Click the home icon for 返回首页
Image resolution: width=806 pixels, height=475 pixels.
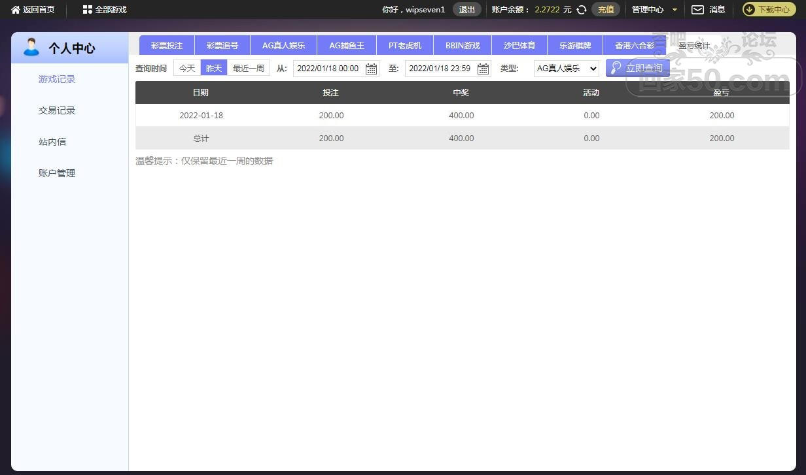click(x=16, y=10)
